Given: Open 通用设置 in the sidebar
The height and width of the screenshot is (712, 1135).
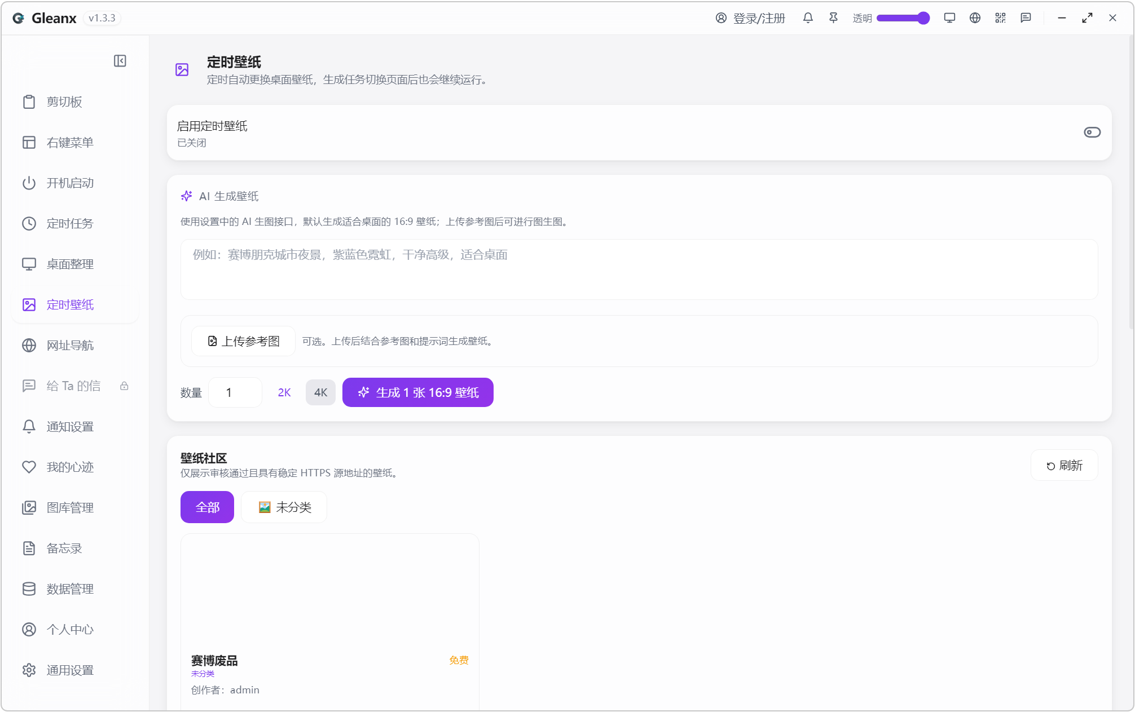Looking at the screenshot, I should pos(75,670).
